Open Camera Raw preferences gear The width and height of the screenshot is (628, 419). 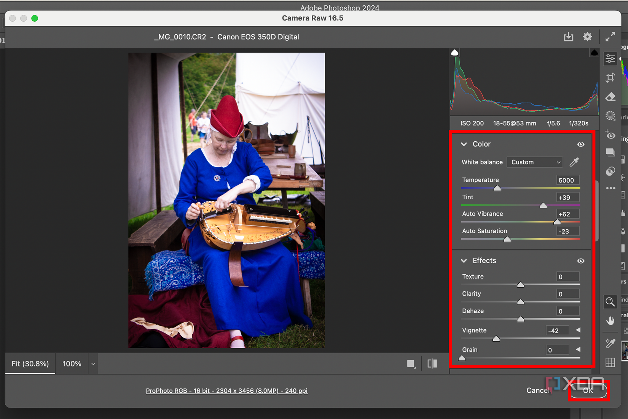click(x=587, y=37)
